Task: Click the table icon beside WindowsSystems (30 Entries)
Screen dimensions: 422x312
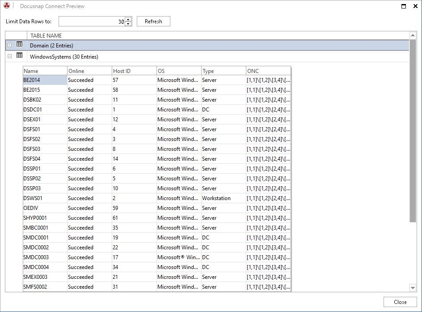Action: pyautogui.click(x=19, y=56)
